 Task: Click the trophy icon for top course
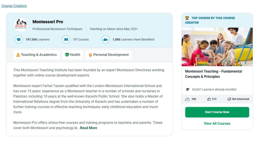187,18
